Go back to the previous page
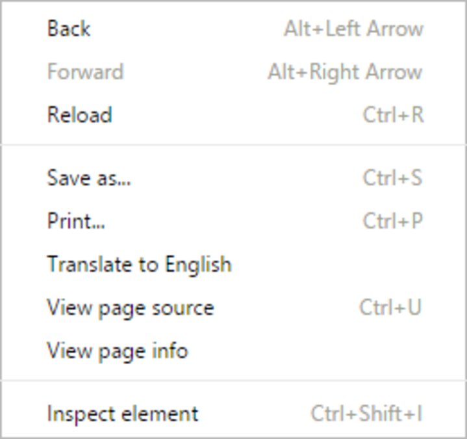The height and width of the screenshot is (439, 467). tap(69, 29)
